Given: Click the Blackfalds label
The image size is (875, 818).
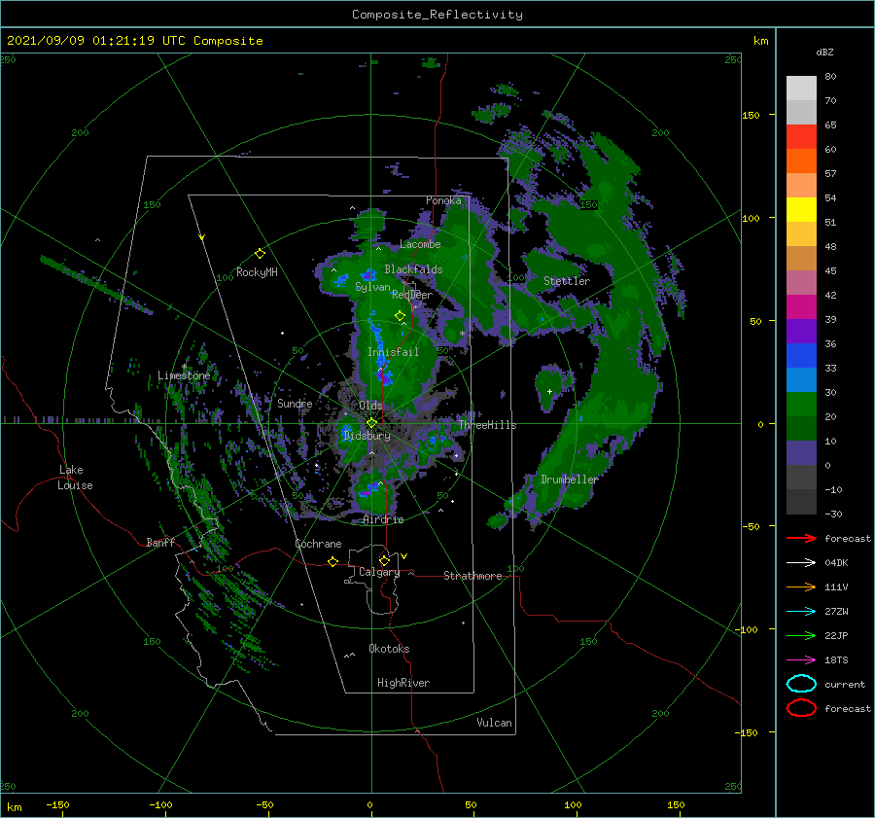Looking at the screenshot, I should pos(413,269).
